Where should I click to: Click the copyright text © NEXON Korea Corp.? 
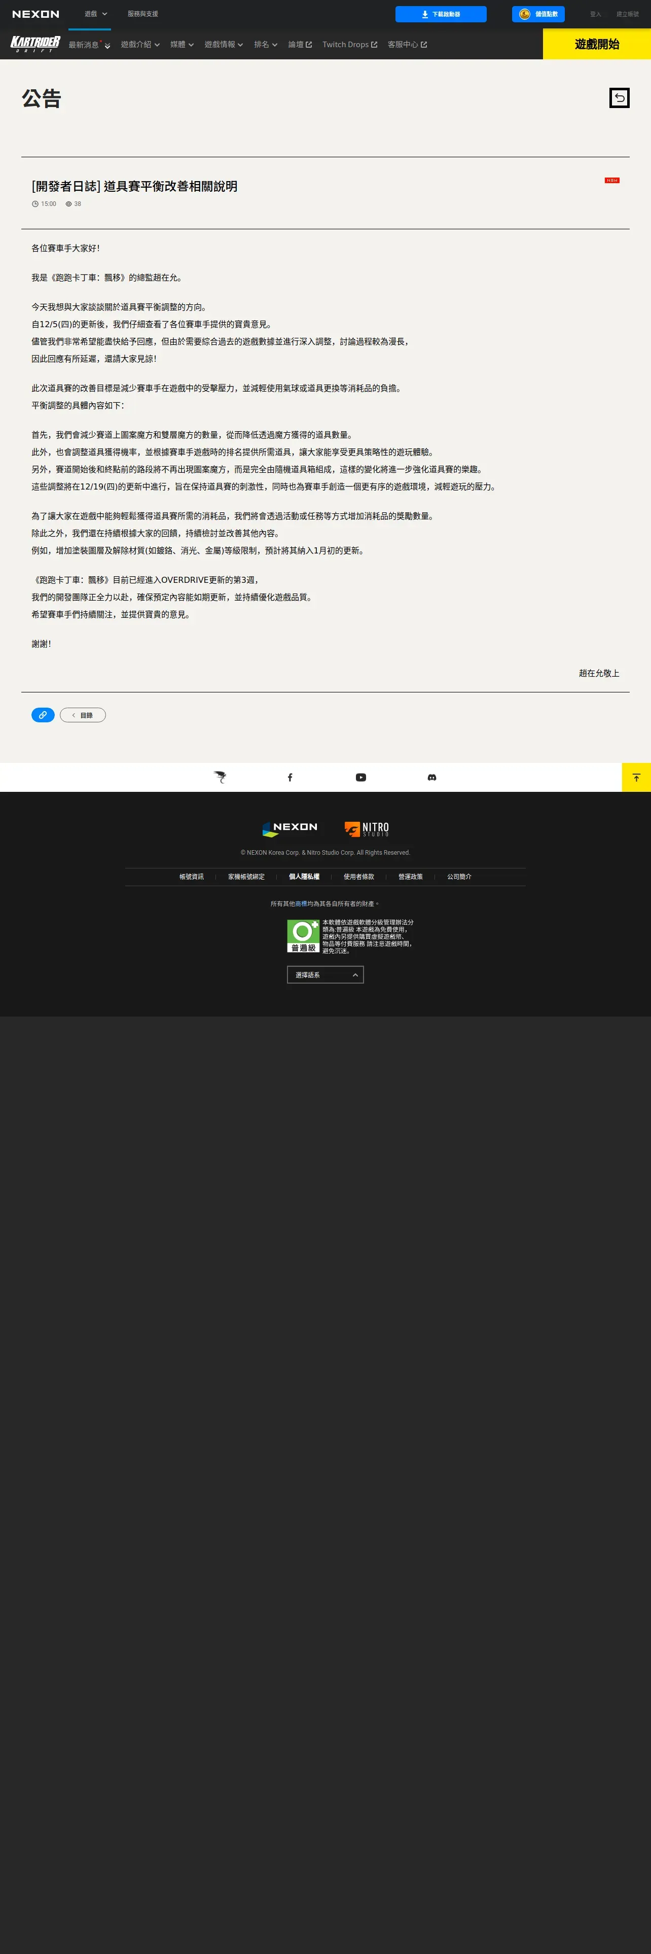325,853
